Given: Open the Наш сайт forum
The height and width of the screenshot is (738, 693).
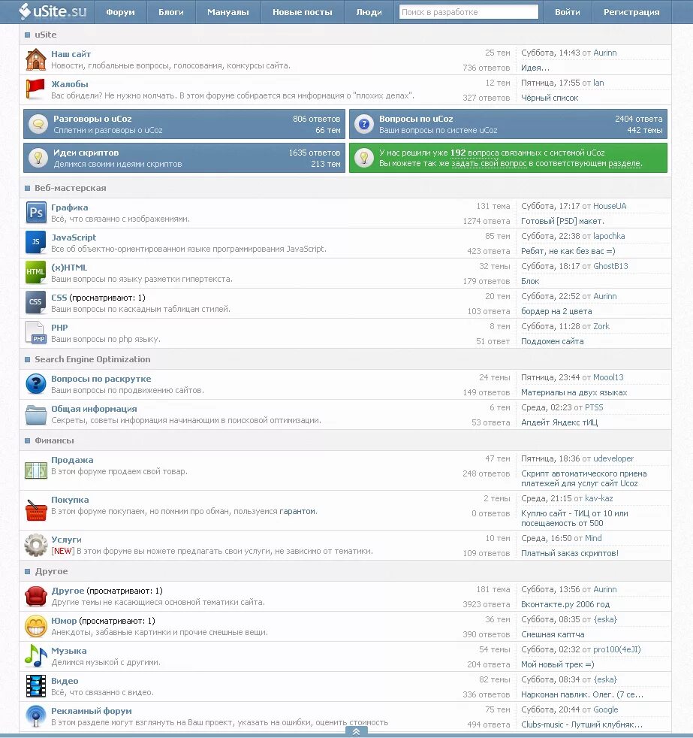Looking at the screenshot, I should 71,54.
